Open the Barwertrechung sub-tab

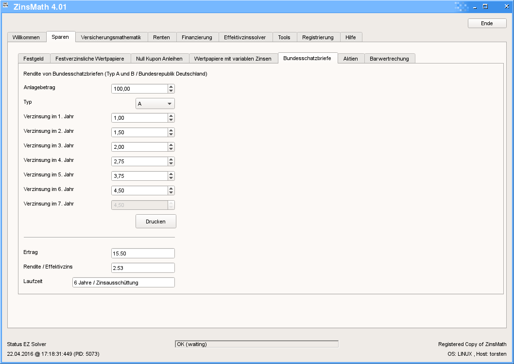389,59
